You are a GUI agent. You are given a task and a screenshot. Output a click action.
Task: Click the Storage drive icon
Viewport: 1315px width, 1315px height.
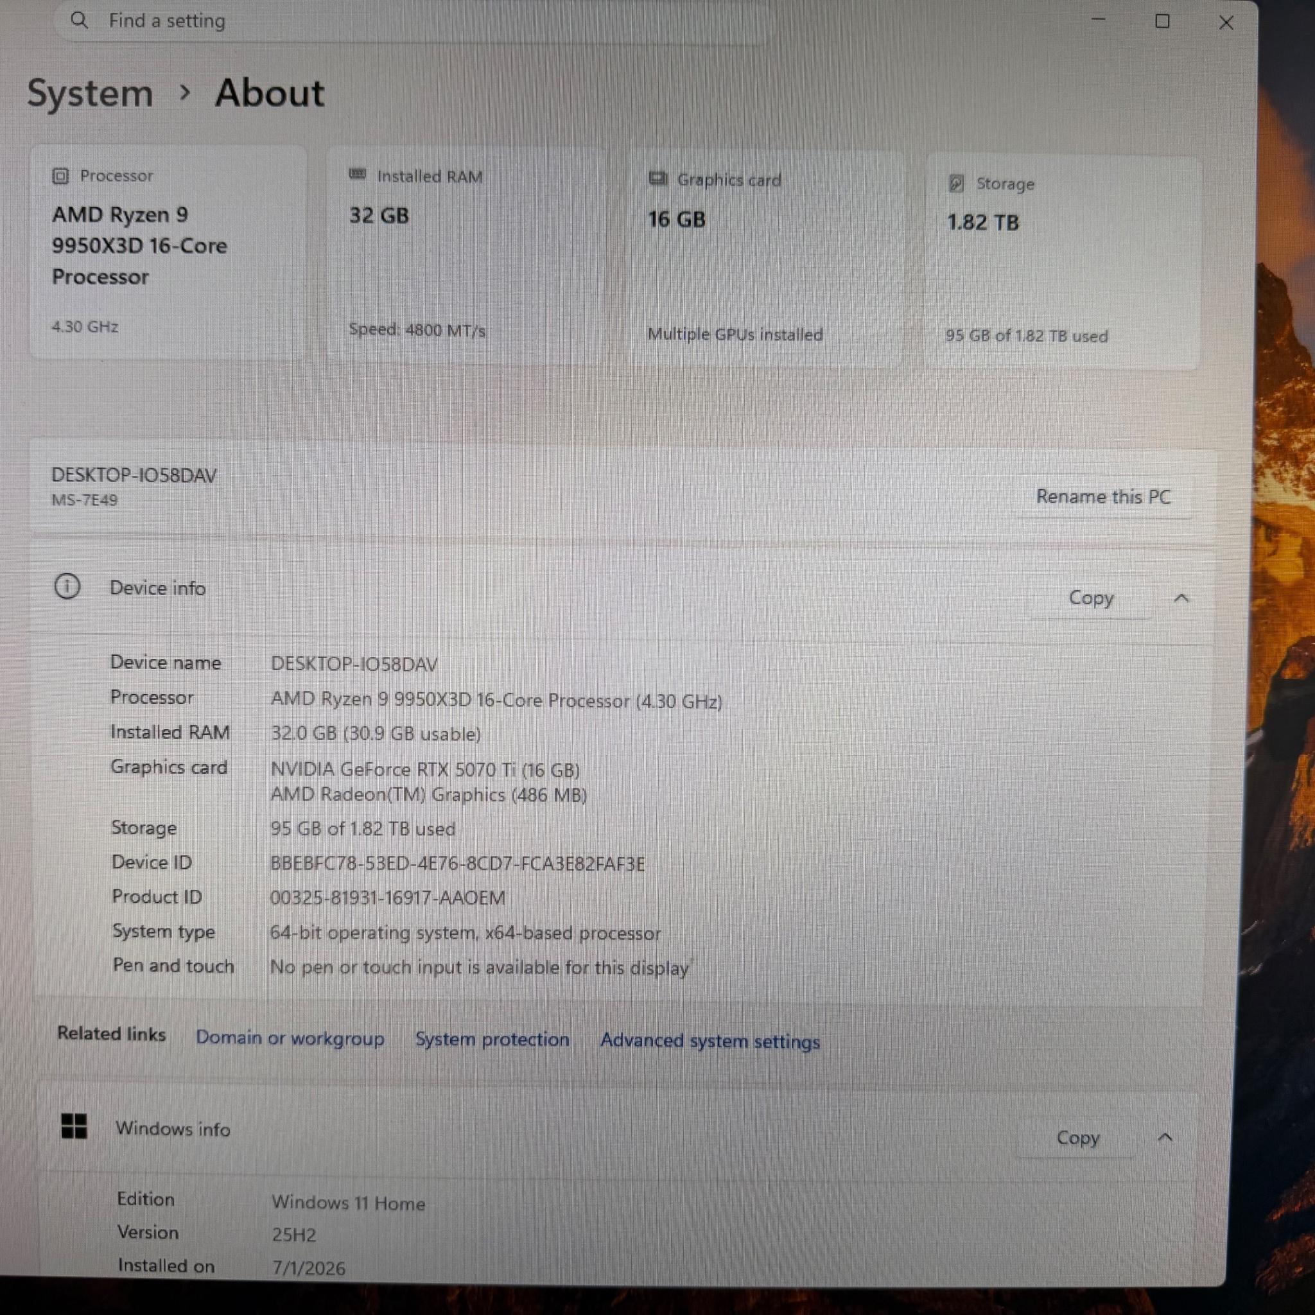point(956,183)
